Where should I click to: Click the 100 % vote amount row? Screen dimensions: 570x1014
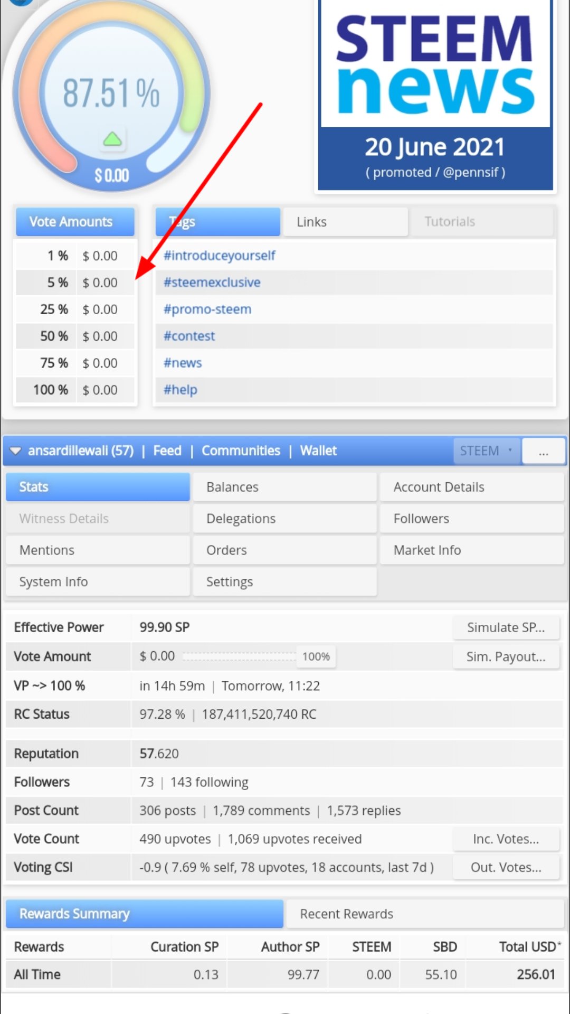click(x=75, y=390)
